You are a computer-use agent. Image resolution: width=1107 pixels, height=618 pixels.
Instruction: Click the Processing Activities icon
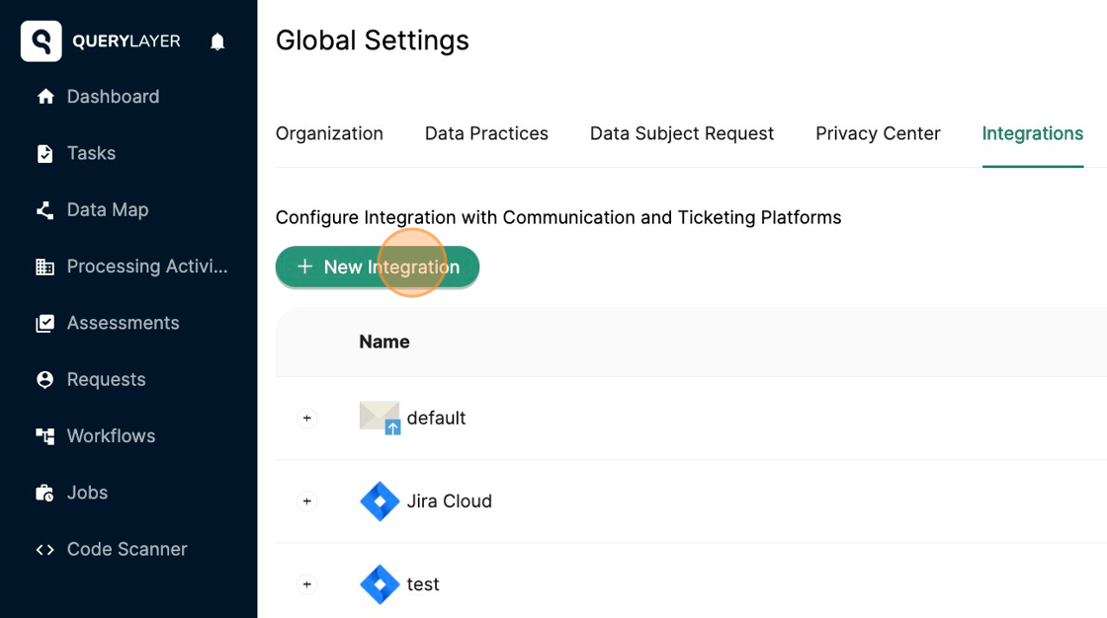point(45,266)
